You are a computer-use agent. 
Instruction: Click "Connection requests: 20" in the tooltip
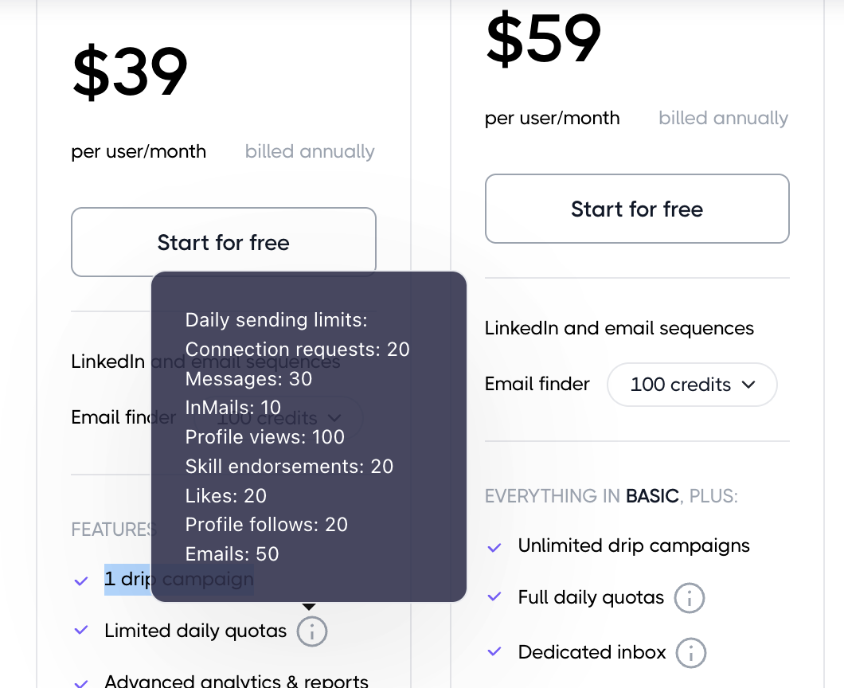click(297, 350)
